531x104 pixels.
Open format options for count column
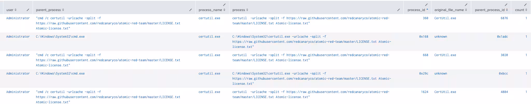click(x=525, y=5)
